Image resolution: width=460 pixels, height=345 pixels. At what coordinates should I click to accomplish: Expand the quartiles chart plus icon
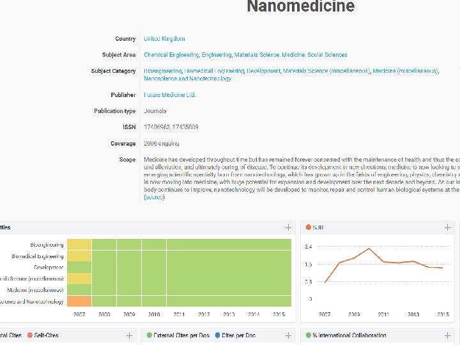tap(288, 227)
